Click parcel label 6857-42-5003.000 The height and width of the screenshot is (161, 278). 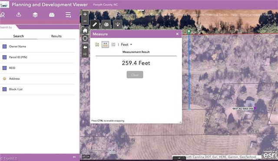[243, 109]
